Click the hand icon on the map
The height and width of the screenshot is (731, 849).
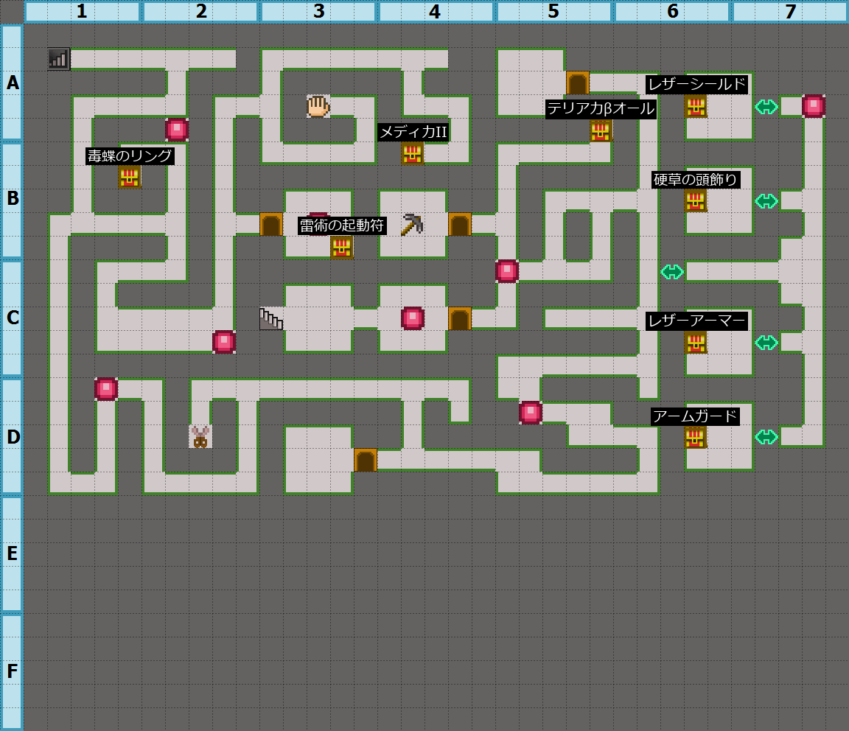(318, 106)
